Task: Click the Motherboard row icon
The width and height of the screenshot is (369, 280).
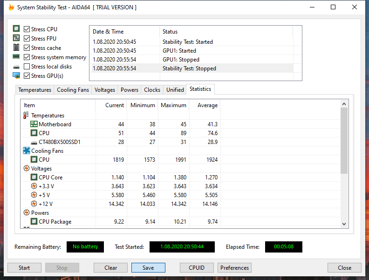Action: pyautogui.click(x=34, y=124)
